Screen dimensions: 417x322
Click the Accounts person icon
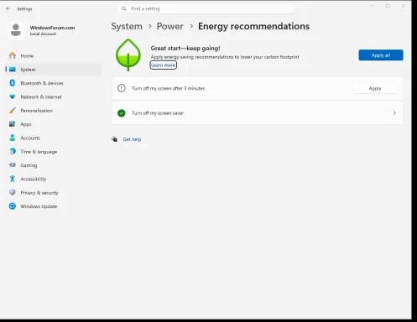13,138
